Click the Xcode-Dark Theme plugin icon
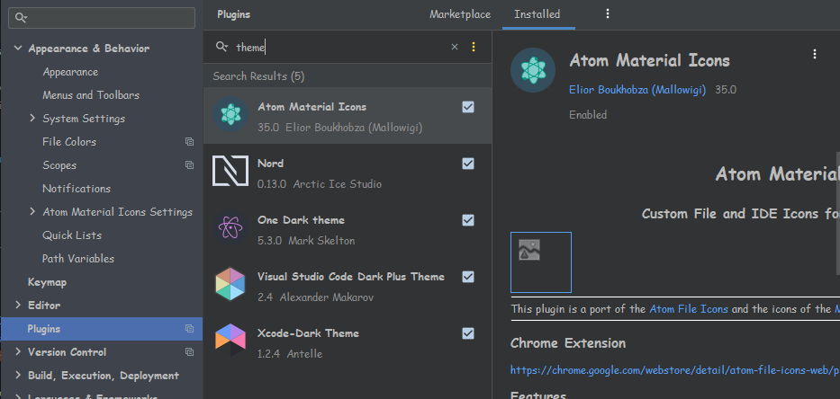Viewport: 840px width, 399px height. point(230,341)
